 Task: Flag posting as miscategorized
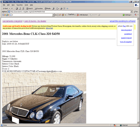click(x=126, y=30)
